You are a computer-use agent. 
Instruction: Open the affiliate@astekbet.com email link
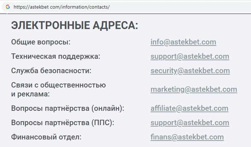[189, 108]
